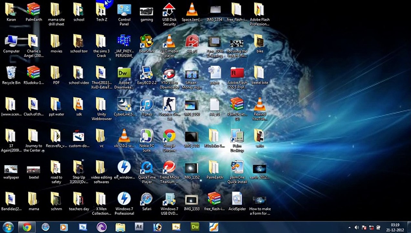This screenshot has width=411, height=233.
Task: Open the volume control in tray
Action: coord(357,227)
